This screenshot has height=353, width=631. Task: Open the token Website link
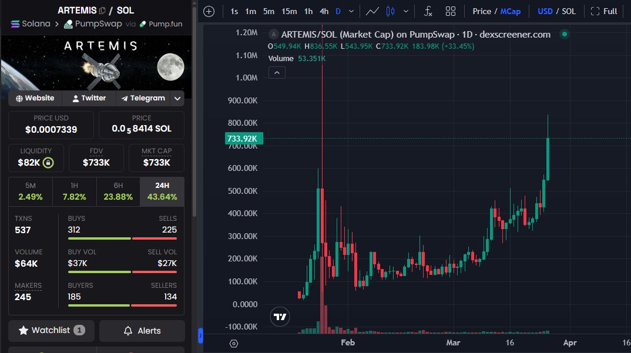coord(35,98)
